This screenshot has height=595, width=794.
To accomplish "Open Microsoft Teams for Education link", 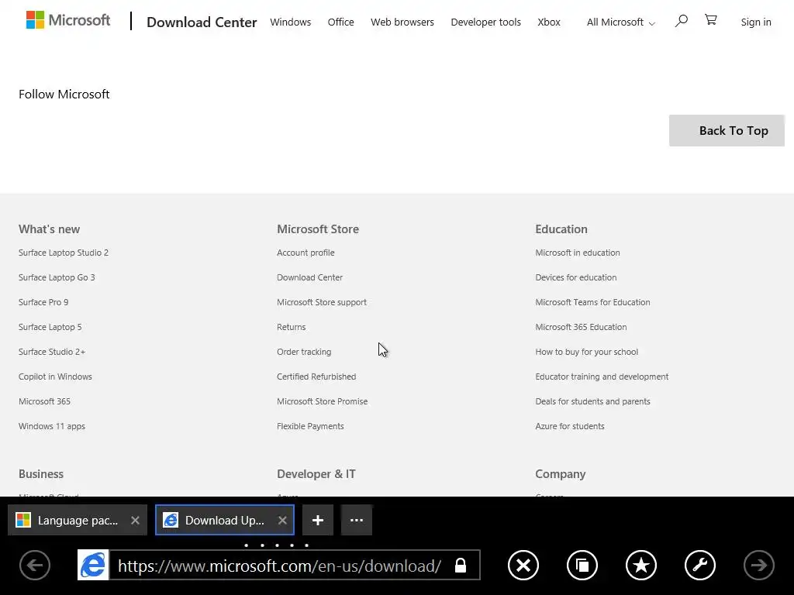I will [592, 302].
